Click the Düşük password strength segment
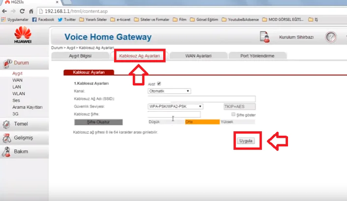 point(167,122)
